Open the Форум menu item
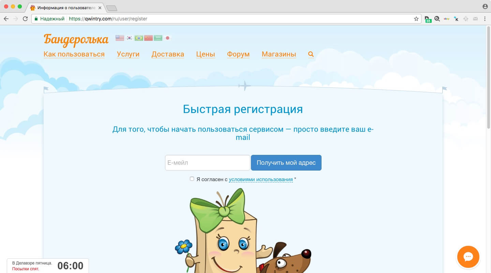Viewport: 491px width, 273px height. point(238,54)
